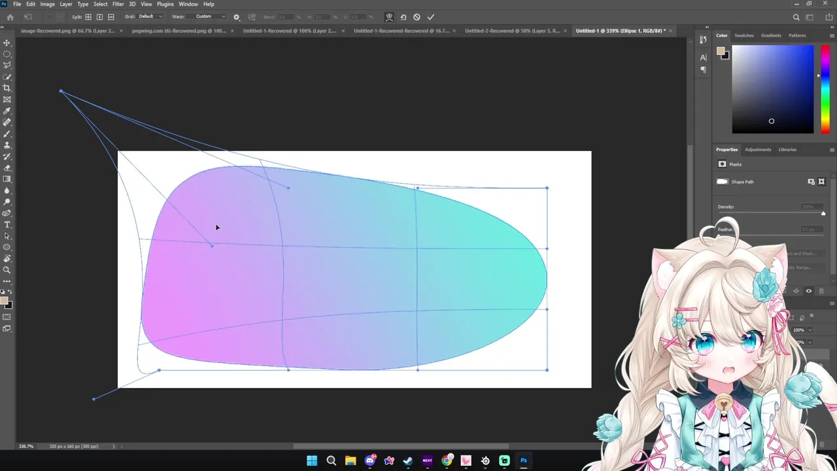
Task: Switch to the Adjustments panel tab
Action: 758,150
